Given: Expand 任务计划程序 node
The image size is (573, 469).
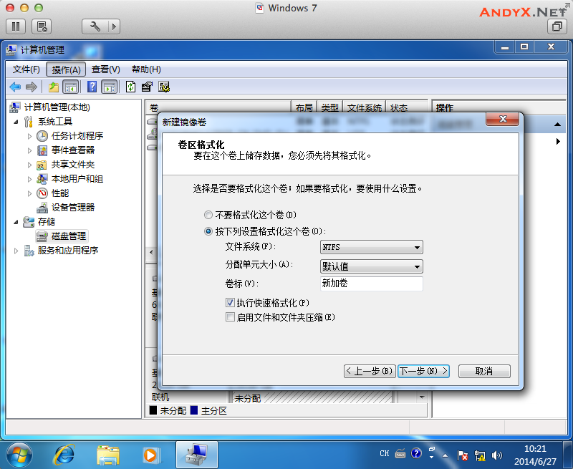Looking at the screenshot, I should (30, 136).
